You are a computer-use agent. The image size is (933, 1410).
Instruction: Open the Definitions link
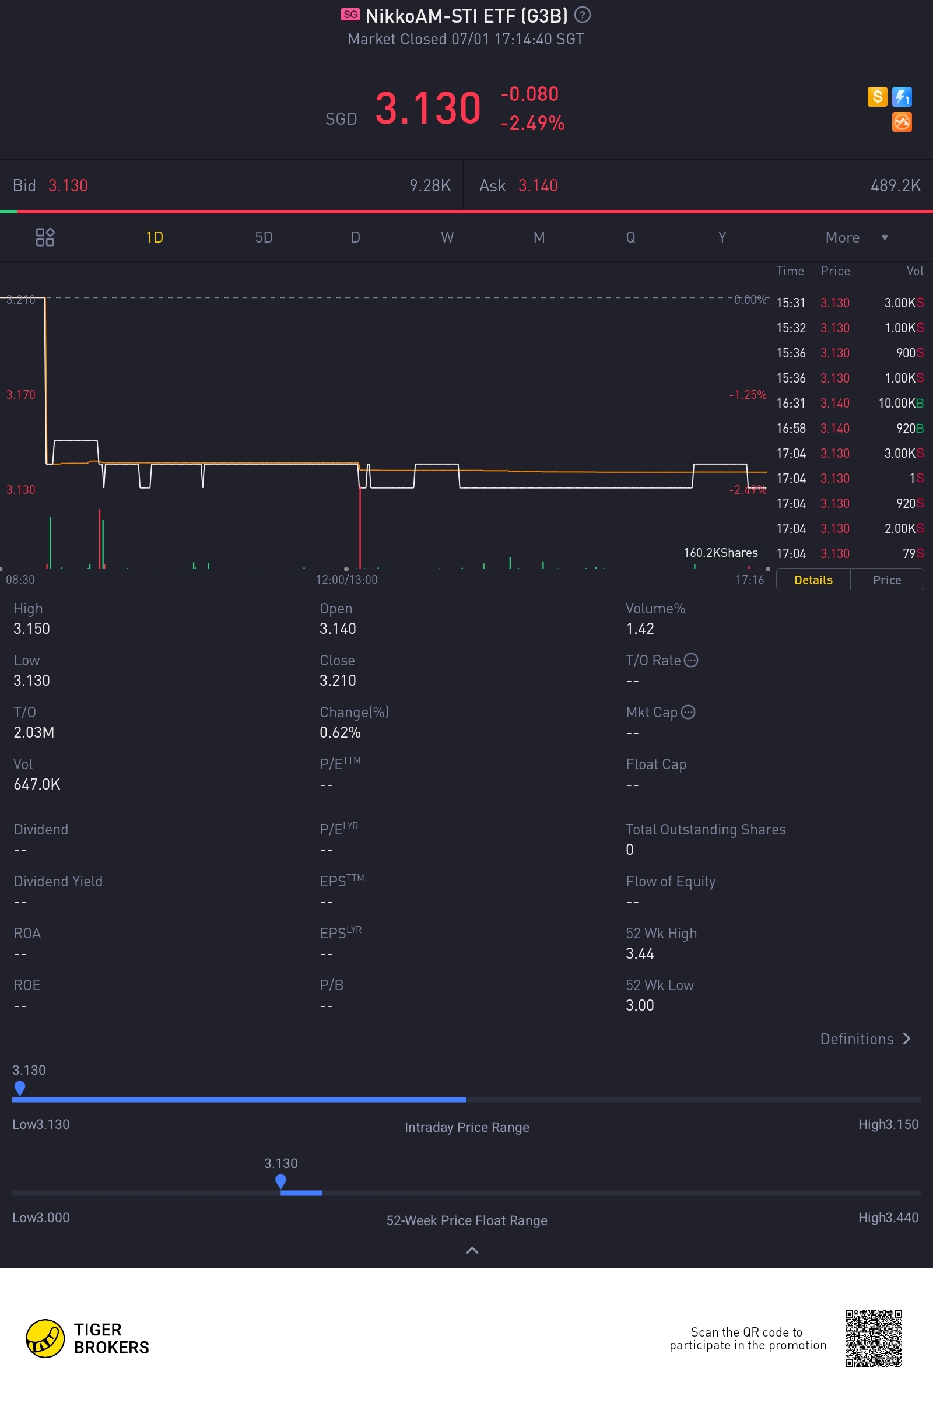point(866,1039)
